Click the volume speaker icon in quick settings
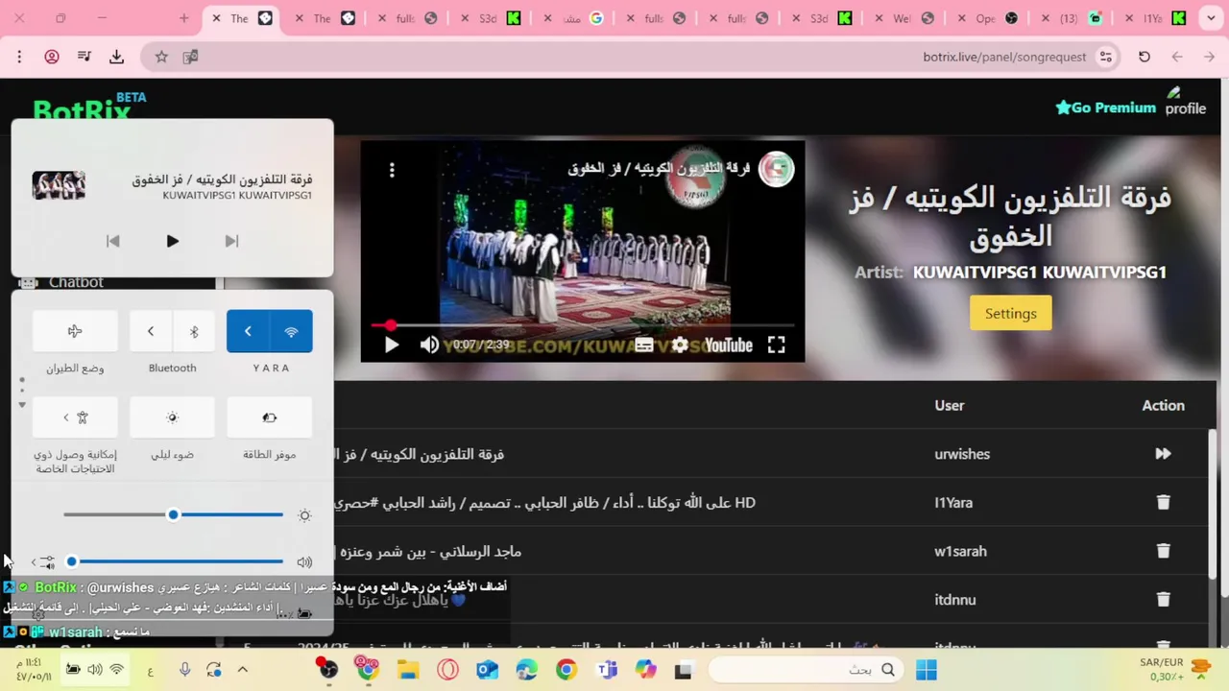This screenshot has height=691, width=1229. 304,561
